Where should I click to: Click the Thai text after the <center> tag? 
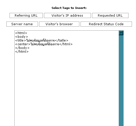[45, 44]
